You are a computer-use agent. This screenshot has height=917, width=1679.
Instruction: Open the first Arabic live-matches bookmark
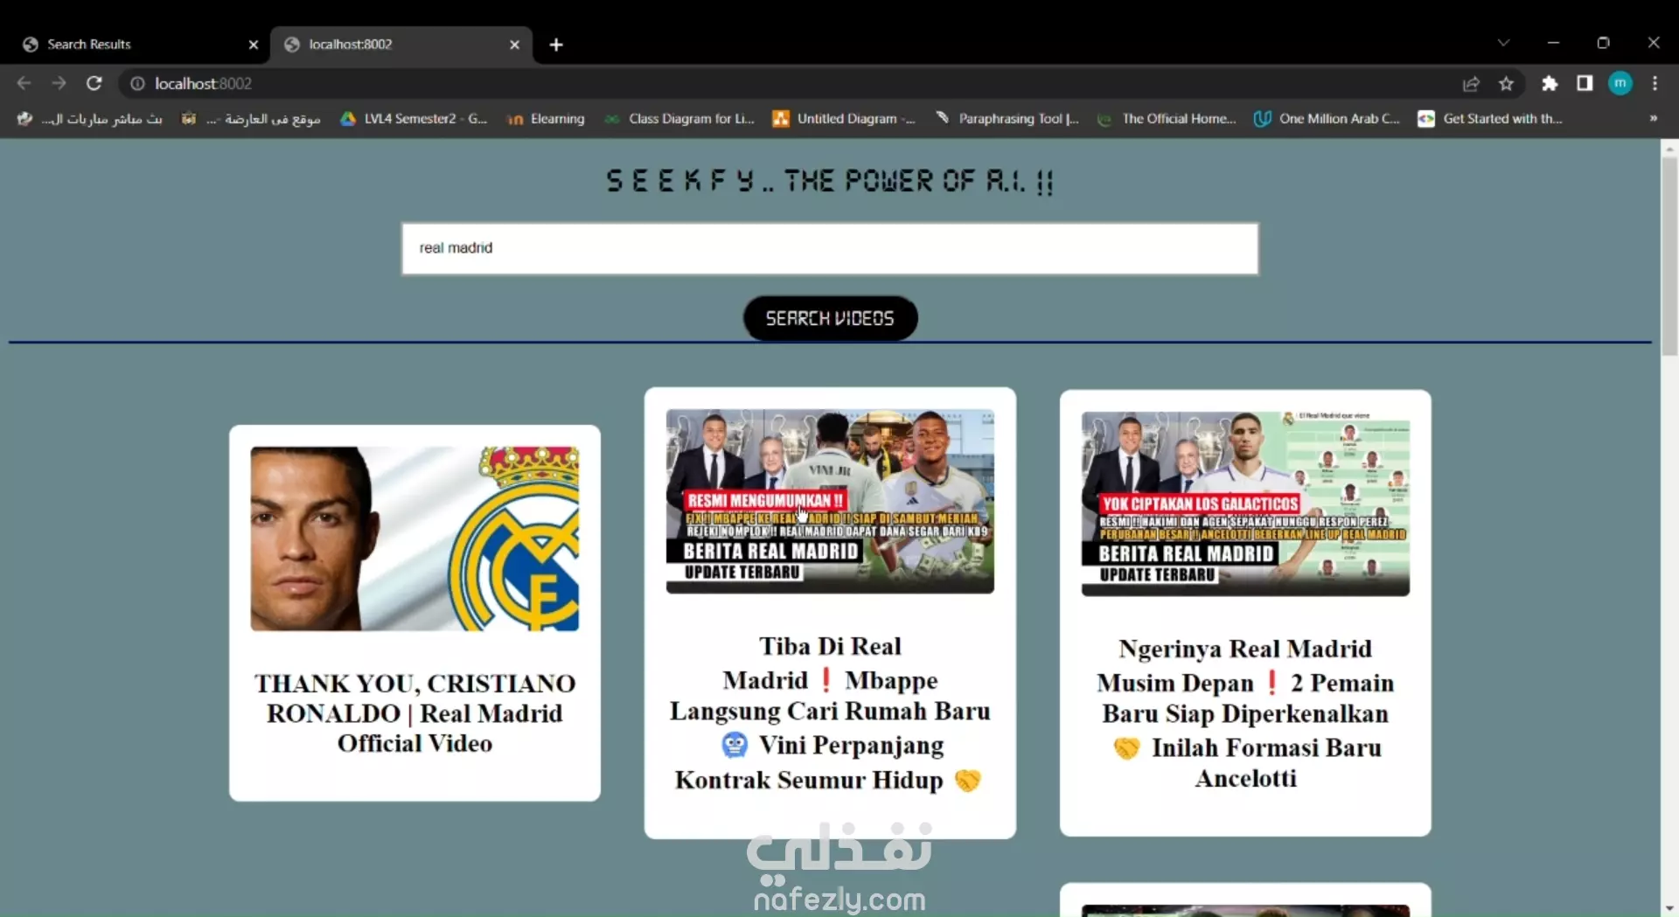tap(90, 118)
